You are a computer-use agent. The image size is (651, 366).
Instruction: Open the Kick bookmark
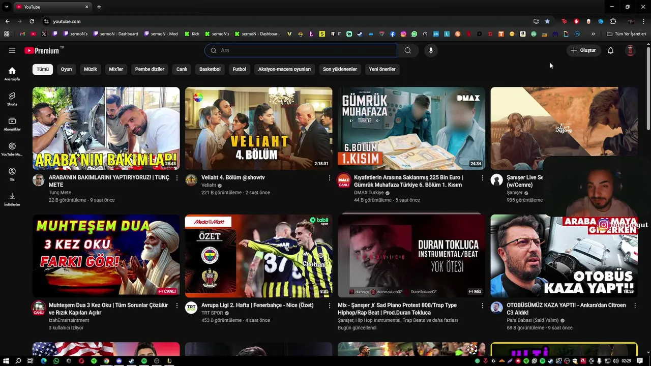(192, 34)
